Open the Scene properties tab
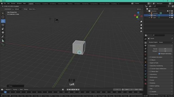 tap(145, 51)
